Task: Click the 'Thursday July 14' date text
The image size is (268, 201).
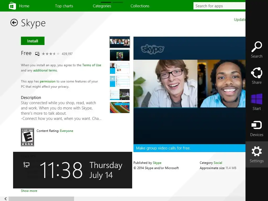Action: pos(106,170)
